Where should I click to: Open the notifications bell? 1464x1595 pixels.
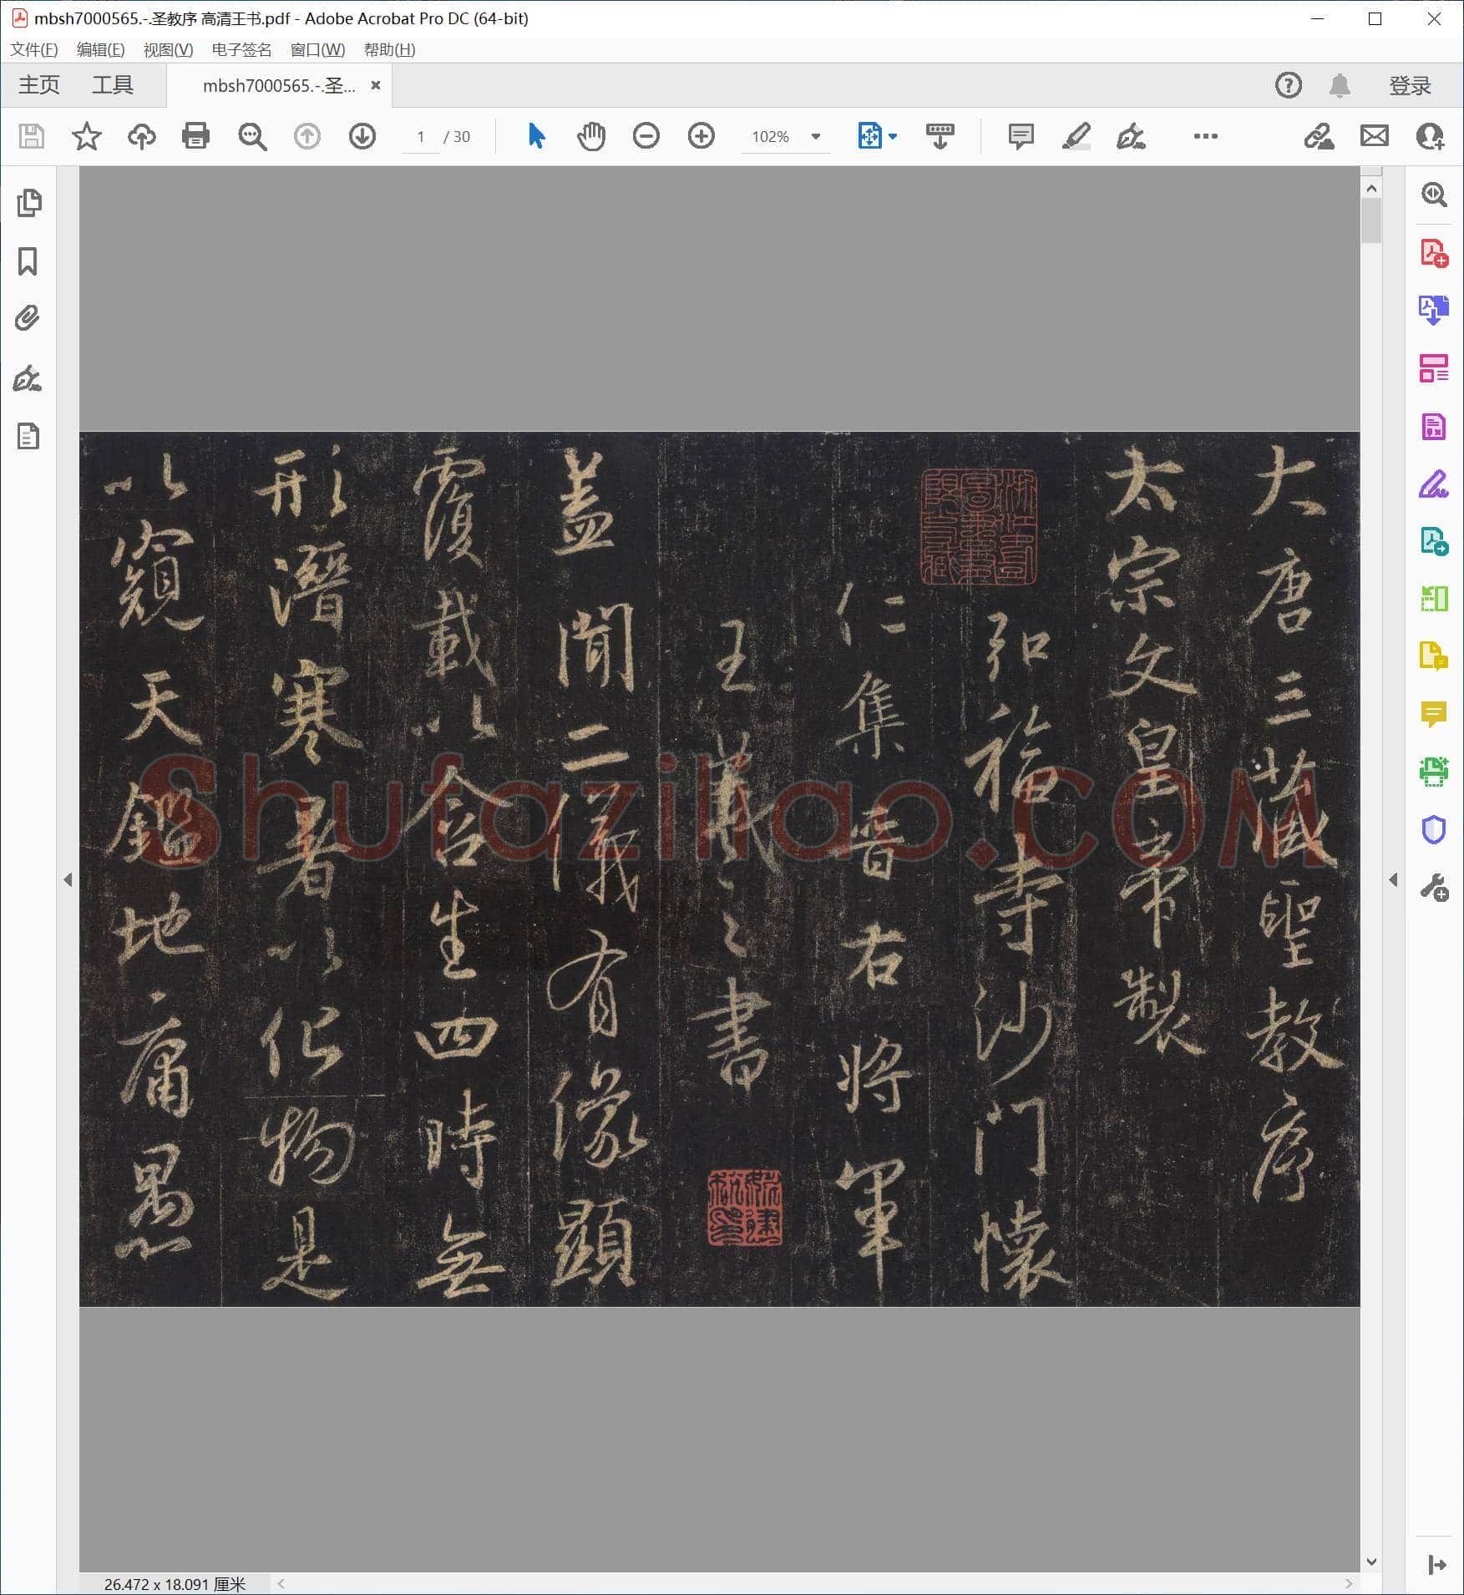1340,85
